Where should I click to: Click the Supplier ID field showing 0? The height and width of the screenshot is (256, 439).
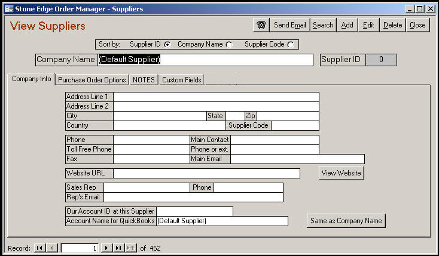(381, 60)
